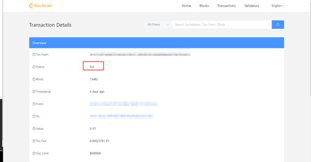311x162 pixels.
Task: Expand the English language selector
Action: point(278,6)
